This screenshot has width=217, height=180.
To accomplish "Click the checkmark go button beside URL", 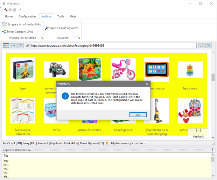I will tap(201, 46).
